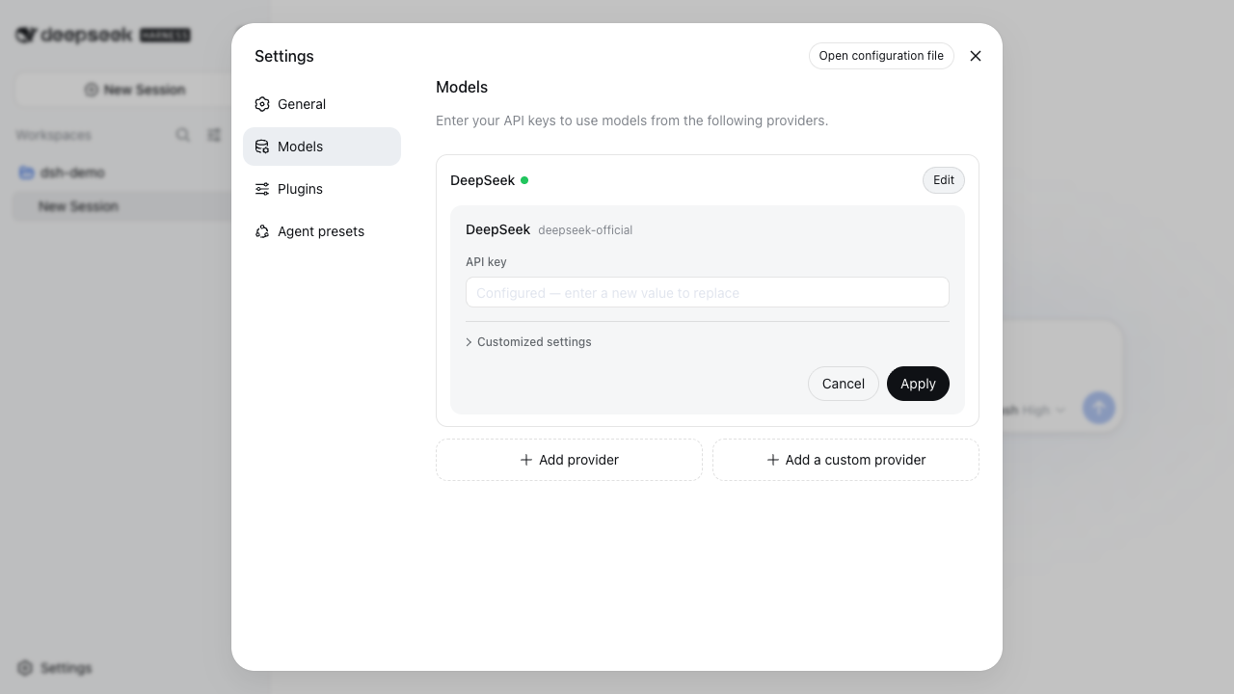The height and width of the screenshot is (694, 1234).
Task: Click Add provider button
Action: pyautogui.click(x=569, y=460)
